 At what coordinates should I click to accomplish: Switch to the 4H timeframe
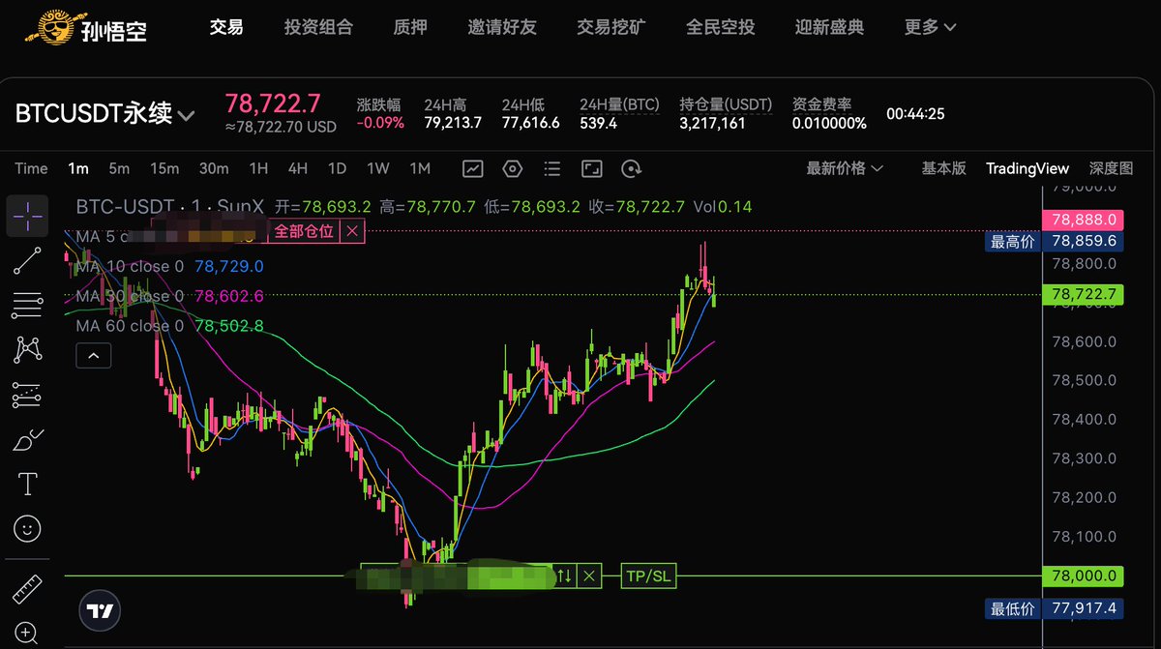pyautogui.click(x=298, y=168)
